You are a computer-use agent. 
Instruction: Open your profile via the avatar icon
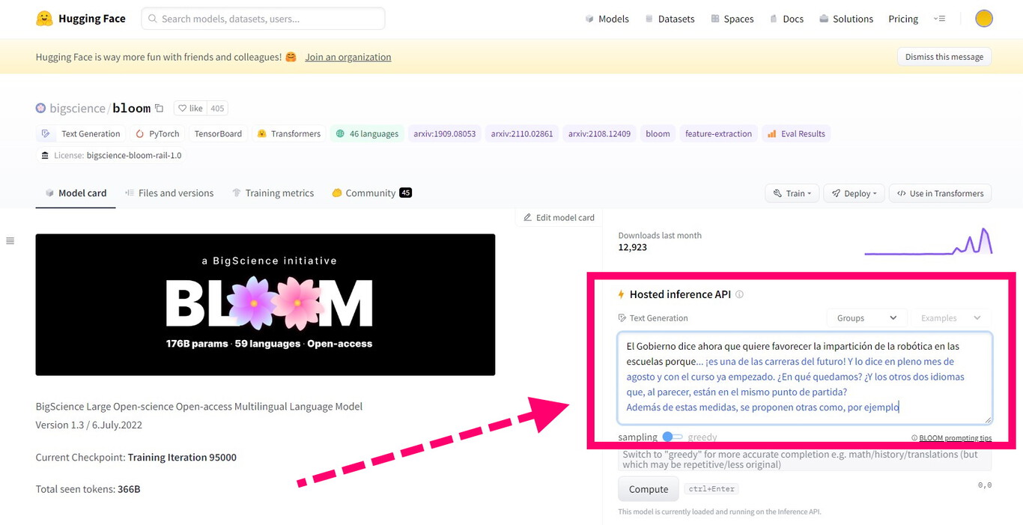[x=983, y=18]
